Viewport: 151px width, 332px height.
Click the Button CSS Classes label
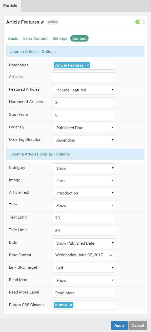(27, 305)
